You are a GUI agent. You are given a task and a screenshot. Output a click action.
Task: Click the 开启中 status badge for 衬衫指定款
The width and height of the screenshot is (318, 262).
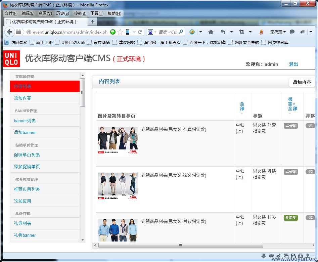(290, 218)
